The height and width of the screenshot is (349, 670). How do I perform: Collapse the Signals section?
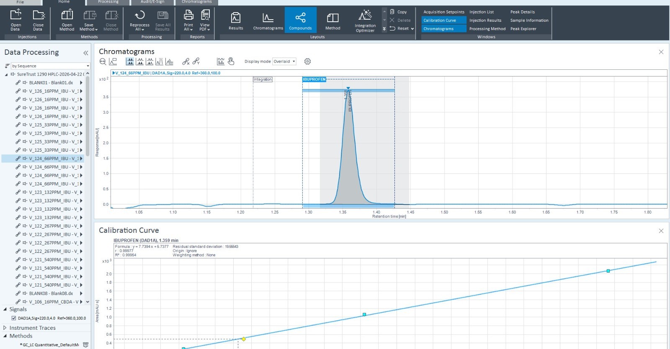[x=5, y=309]
